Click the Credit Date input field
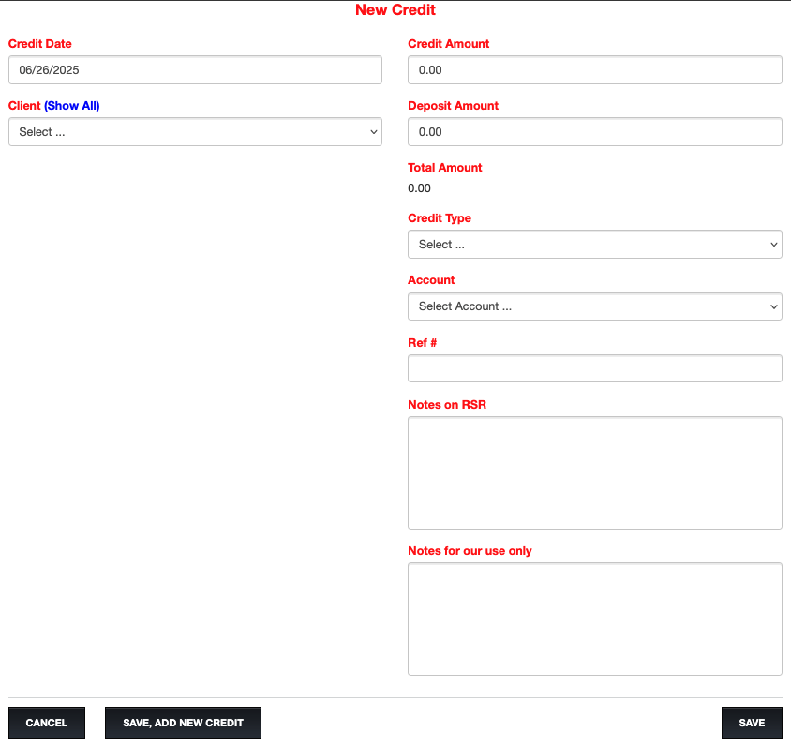This screenshot has height=747, width=791. 195,70
